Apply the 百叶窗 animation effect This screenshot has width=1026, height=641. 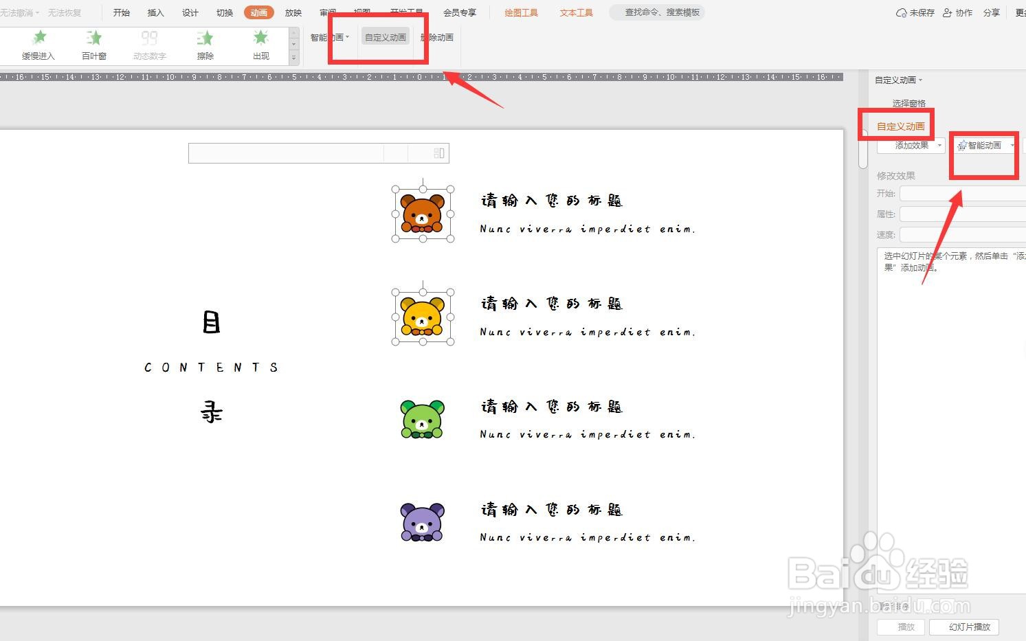point(94,45)
